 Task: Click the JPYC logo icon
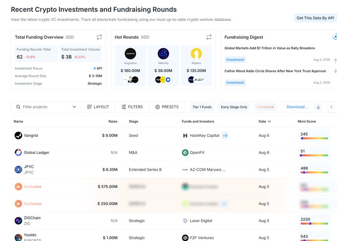click(18, 170)
